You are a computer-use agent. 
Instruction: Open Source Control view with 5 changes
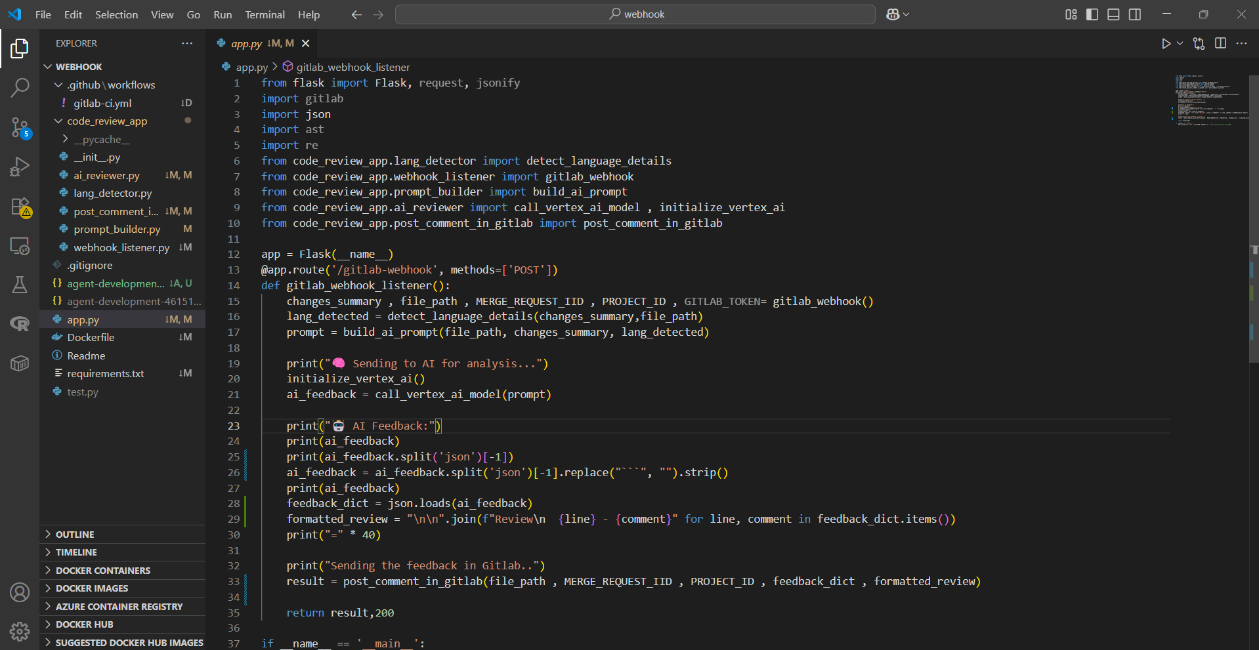coord(20,127)
